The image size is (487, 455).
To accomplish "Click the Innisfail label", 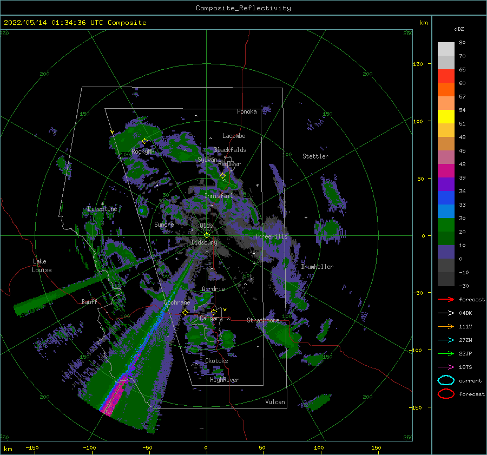I will point(219,196).
